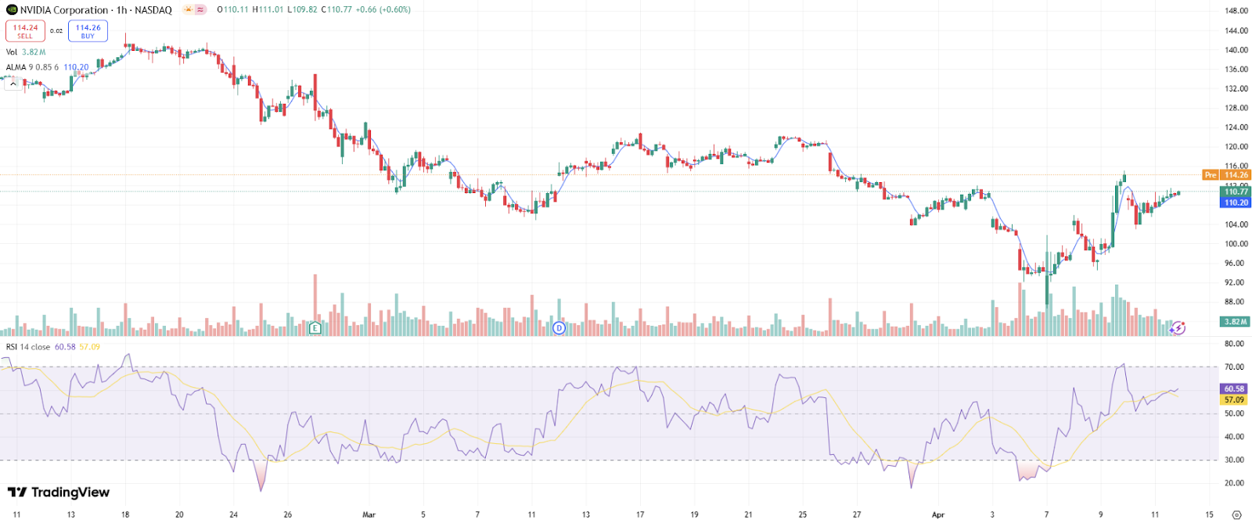Click the high price H111.01 reading
1252x523 pixels.
click(268, 9)
